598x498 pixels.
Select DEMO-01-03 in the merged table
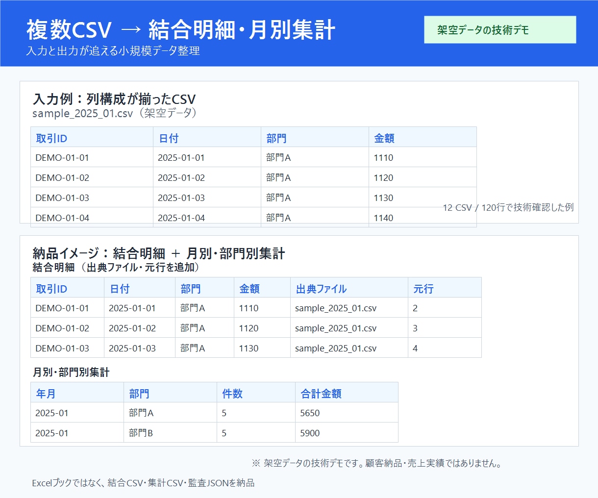(x=62, y=349)
